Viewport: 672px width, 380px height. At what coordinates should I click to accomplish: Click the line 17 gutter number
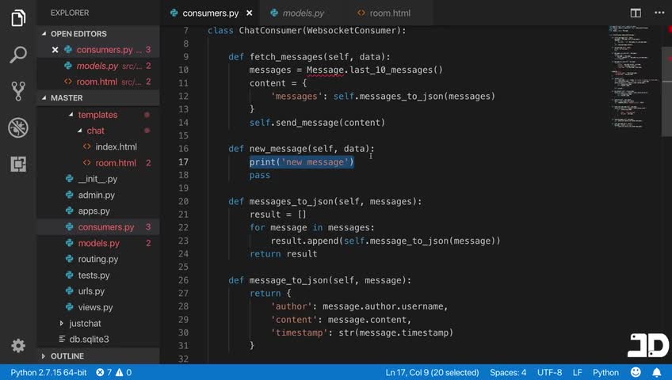pyautogui.click(x=183, y=161)
